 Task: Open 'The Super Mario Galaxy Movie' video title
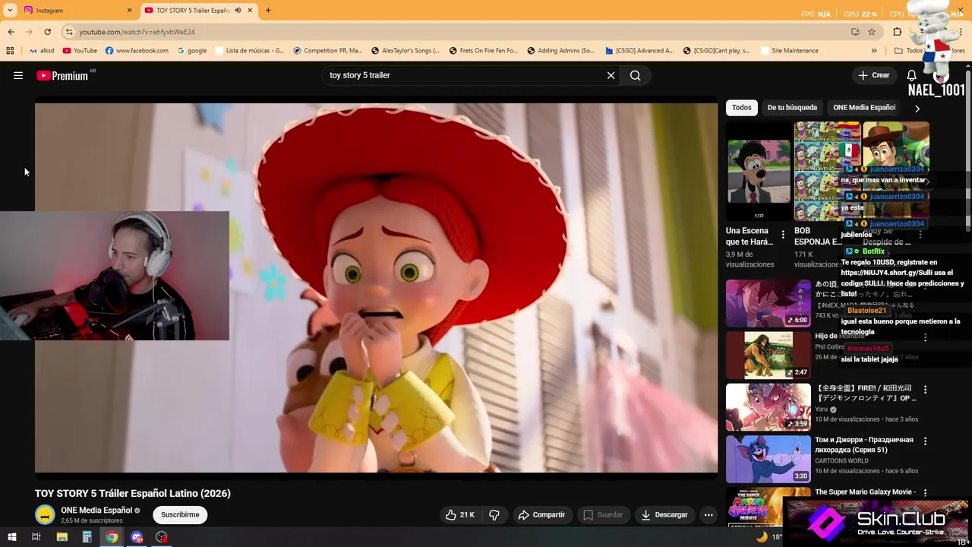pos(865,492)
